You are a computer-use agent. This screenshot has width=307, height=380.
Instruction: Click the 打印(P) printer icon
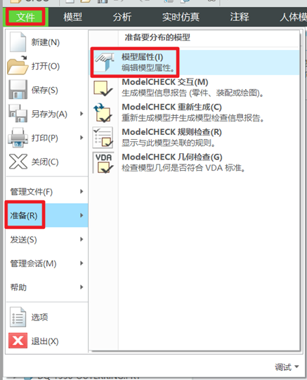tap(18, 138)
